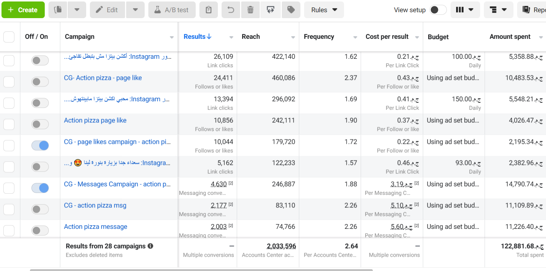Turn off CG - page likes campaign toggle
Image resolution: width=546 pixels, height=271 pixels.
pos(40,146)
